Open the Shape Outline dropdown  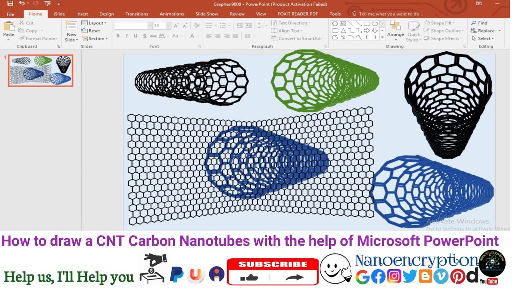pyautogui.click(x=444, y=31)
